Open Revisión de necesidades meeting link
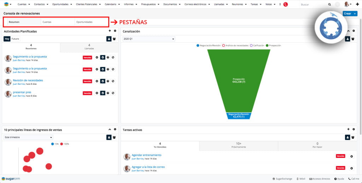The width and height of the screenshot is (362, 183). (28, 80)
